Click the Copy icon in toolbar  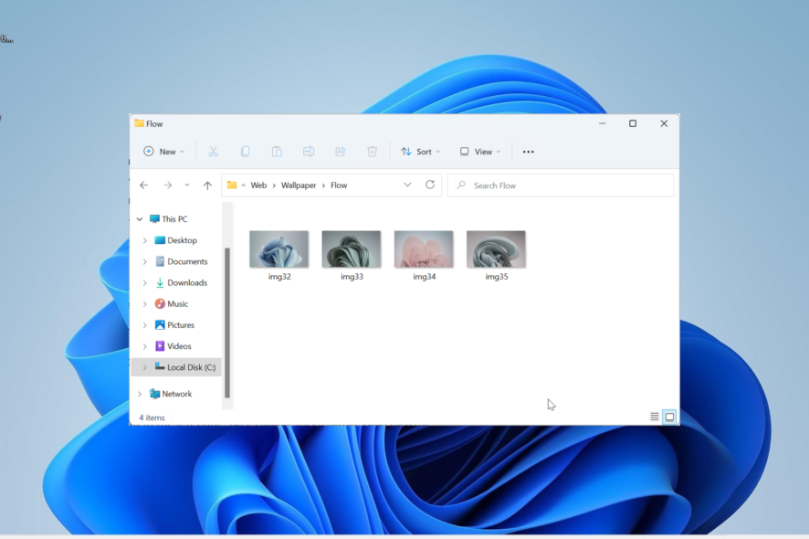pos(245,152)
